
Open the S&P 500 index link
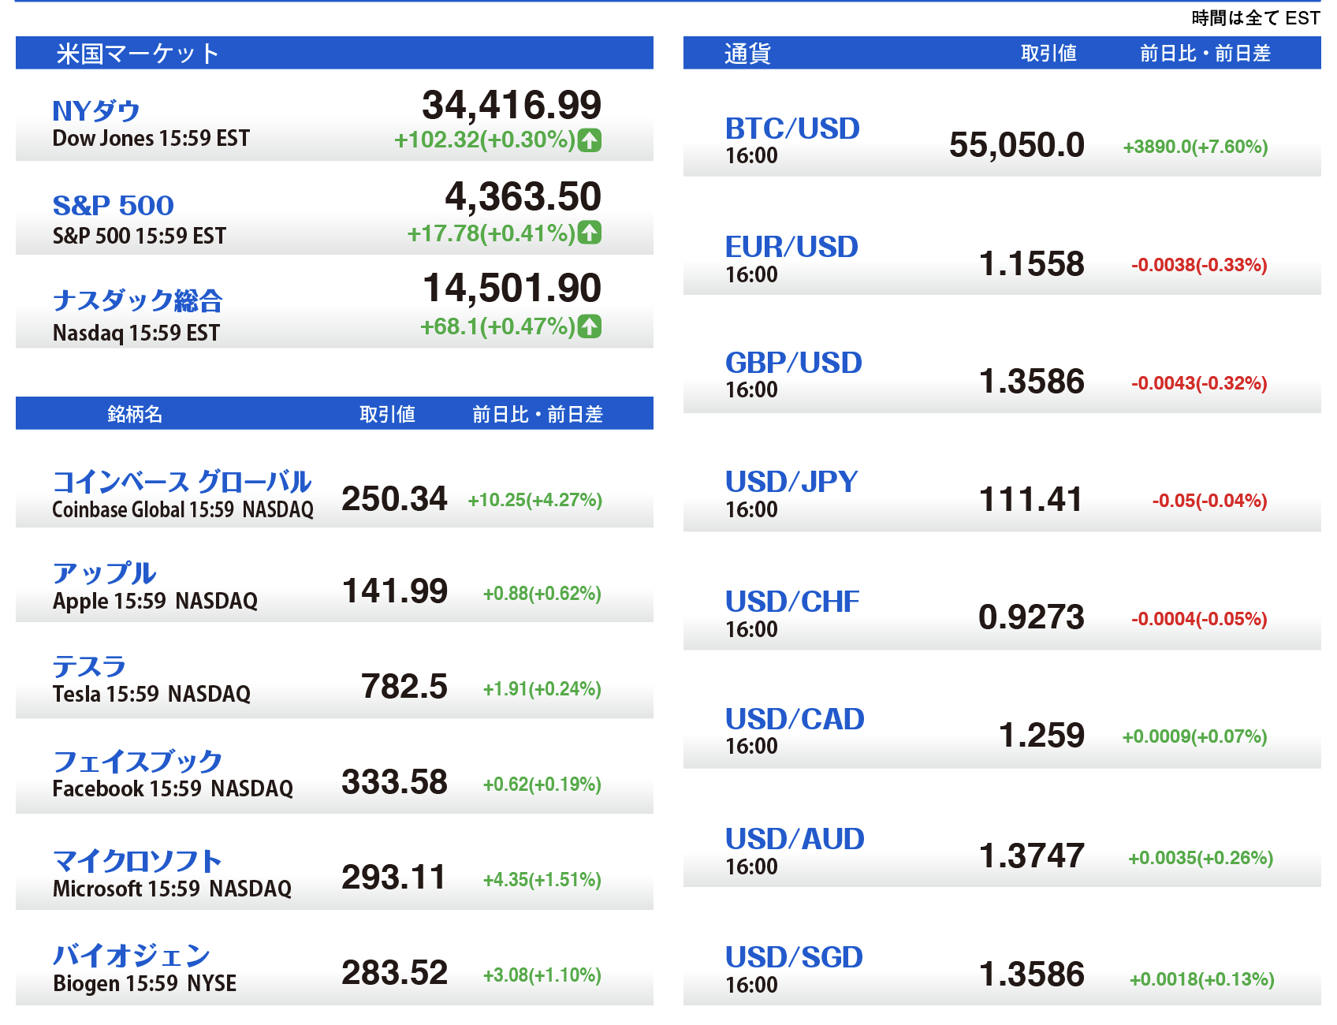[113, 206]
